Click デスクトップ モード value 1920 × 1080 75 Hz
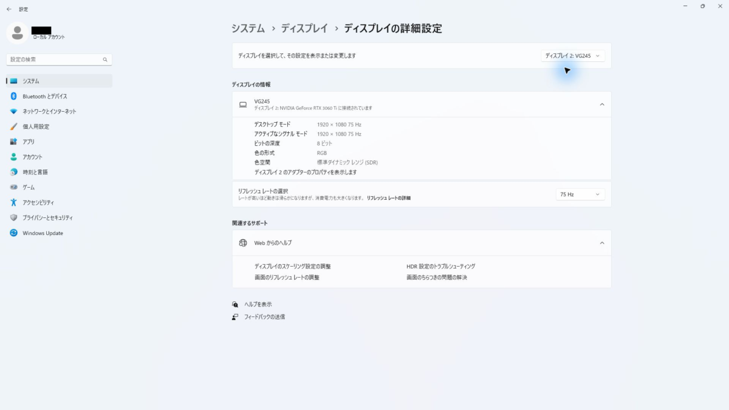The width and height of the screenshot is (729, 410). (x=339, y=124)
